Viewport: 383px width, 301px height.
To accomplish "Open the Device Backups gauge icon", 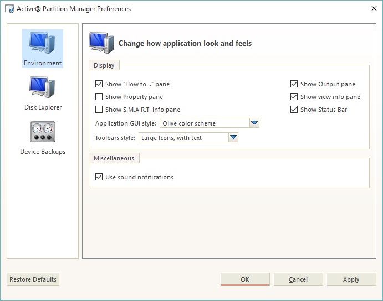I will (x=43, y=132).
